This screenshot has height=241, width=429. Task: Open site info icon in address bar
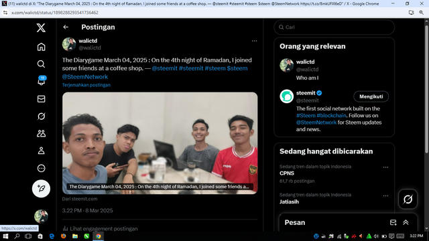tap(5, 13)
